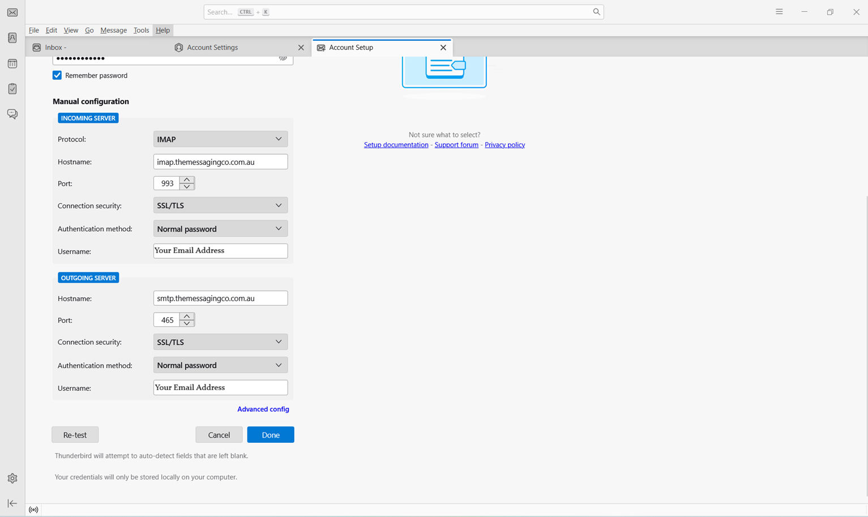Decrease incoming port 993 with down arrow
Viewport: 868px width, 517px height.
click(187, 187)
